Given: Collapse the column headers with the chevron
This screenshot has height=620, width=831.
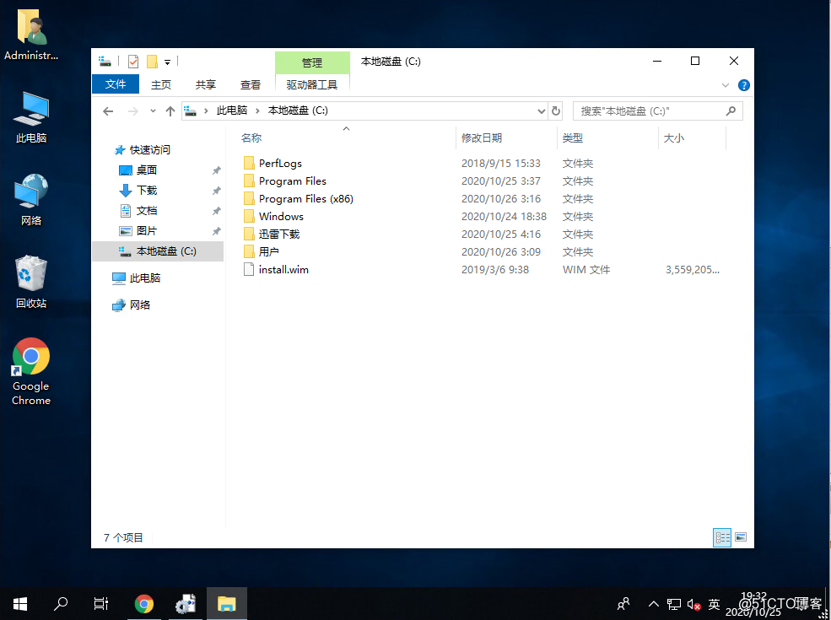Looking at the screenshot, I should click(x=346, y=128).
